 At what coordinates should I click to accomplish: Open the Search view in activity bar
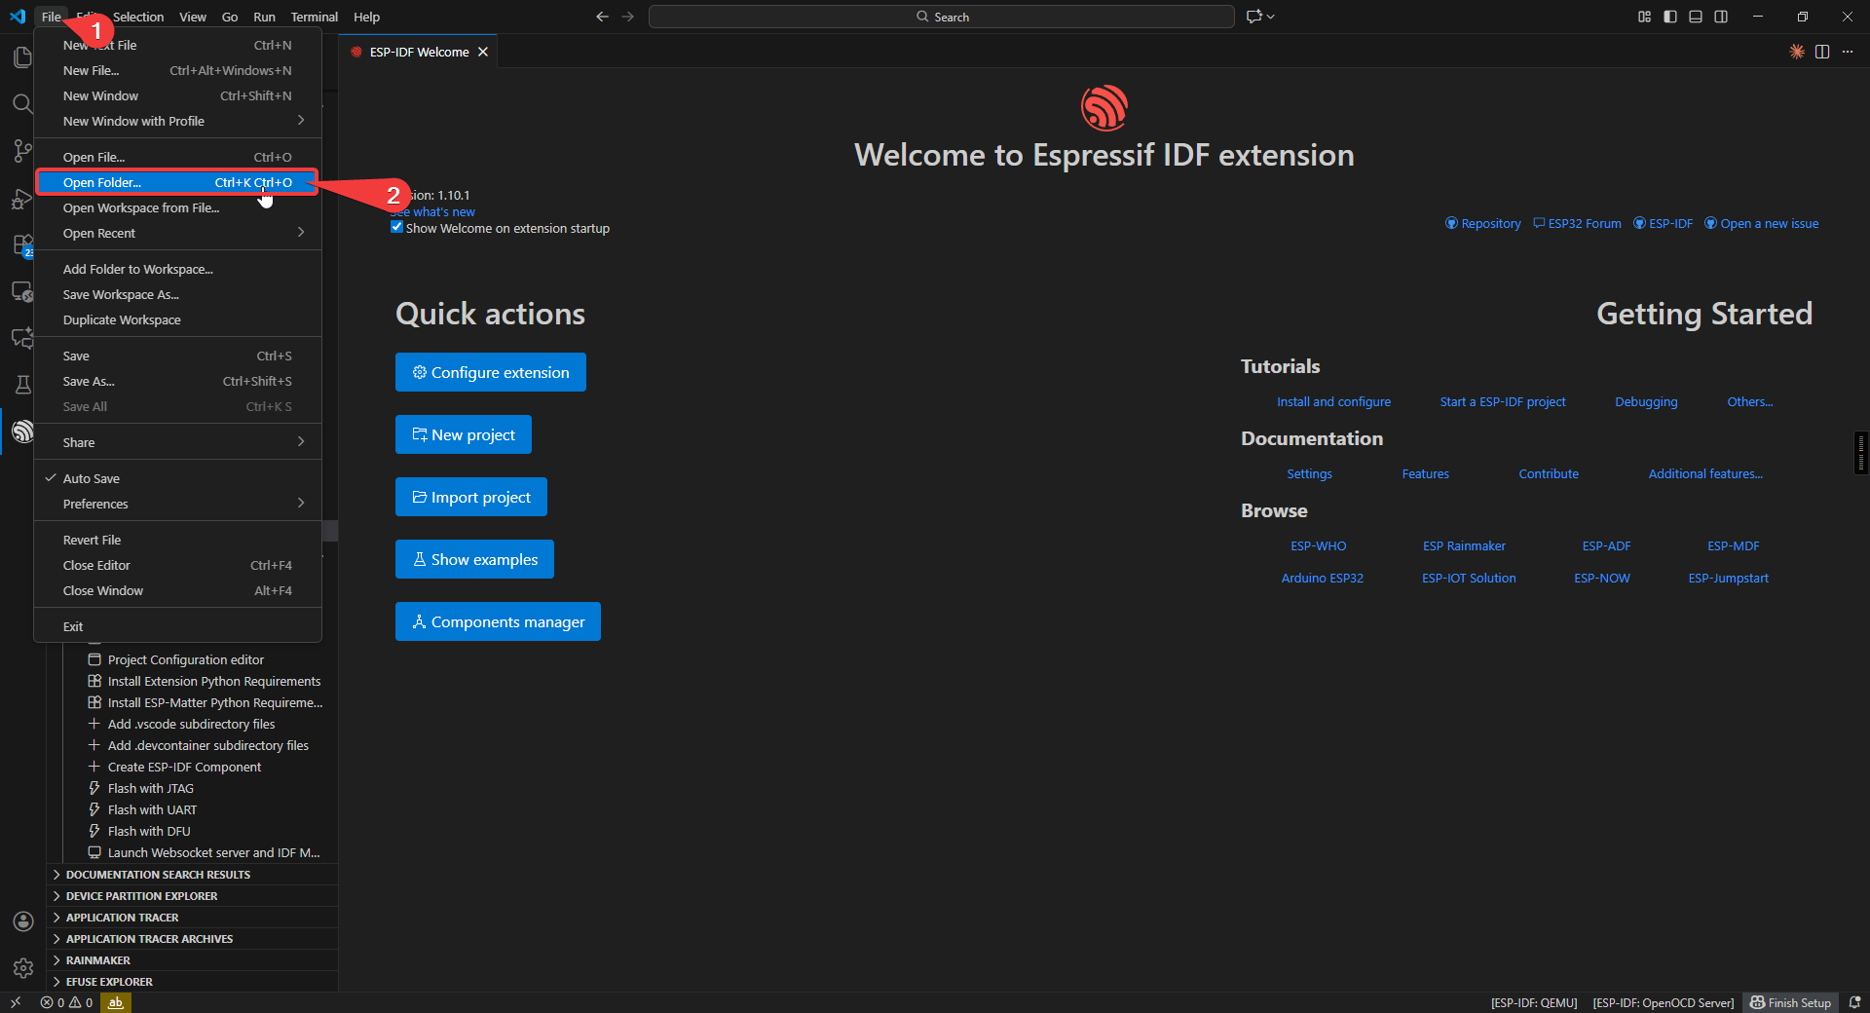[x=22, y=103]
